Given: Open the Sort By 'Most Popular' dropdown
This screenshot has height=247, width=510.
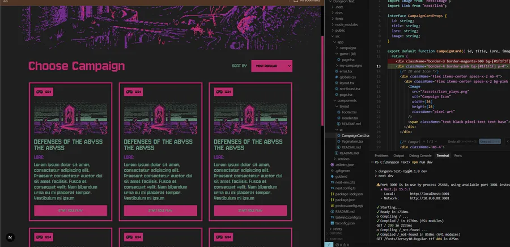Looking at the screenshot, I should pyautogui.click(x=271, y=66).
